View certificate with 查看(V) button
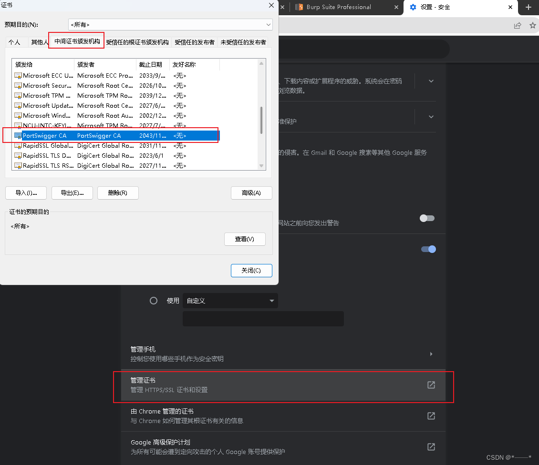This screenshot has width=539, height=465. [x=245, y=239]
